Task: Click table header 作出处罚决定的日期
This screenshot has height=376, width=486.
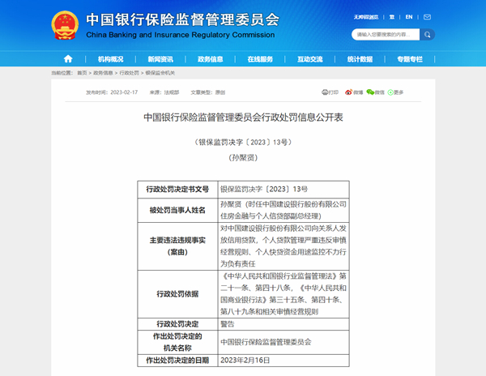Action: coord(177,360)
